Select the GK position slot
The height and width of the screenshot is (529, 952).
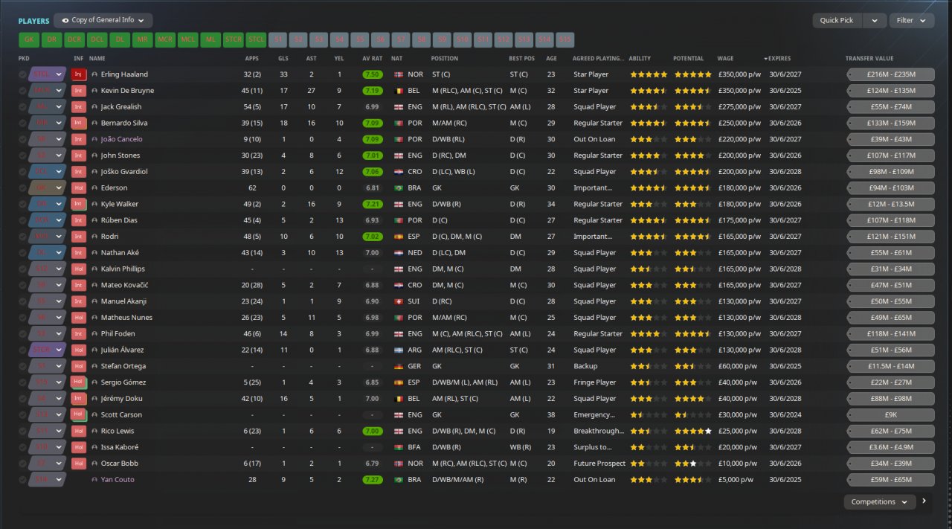[x=29, y=40]
